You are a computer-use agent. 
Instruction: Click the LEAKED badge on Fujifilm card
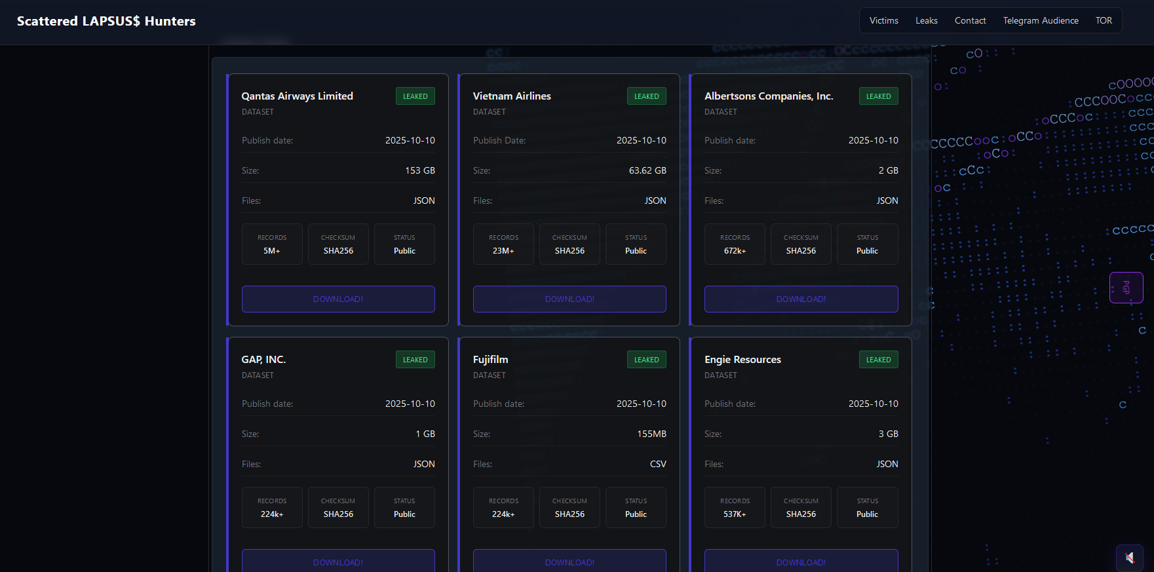(x=646, y=360)
